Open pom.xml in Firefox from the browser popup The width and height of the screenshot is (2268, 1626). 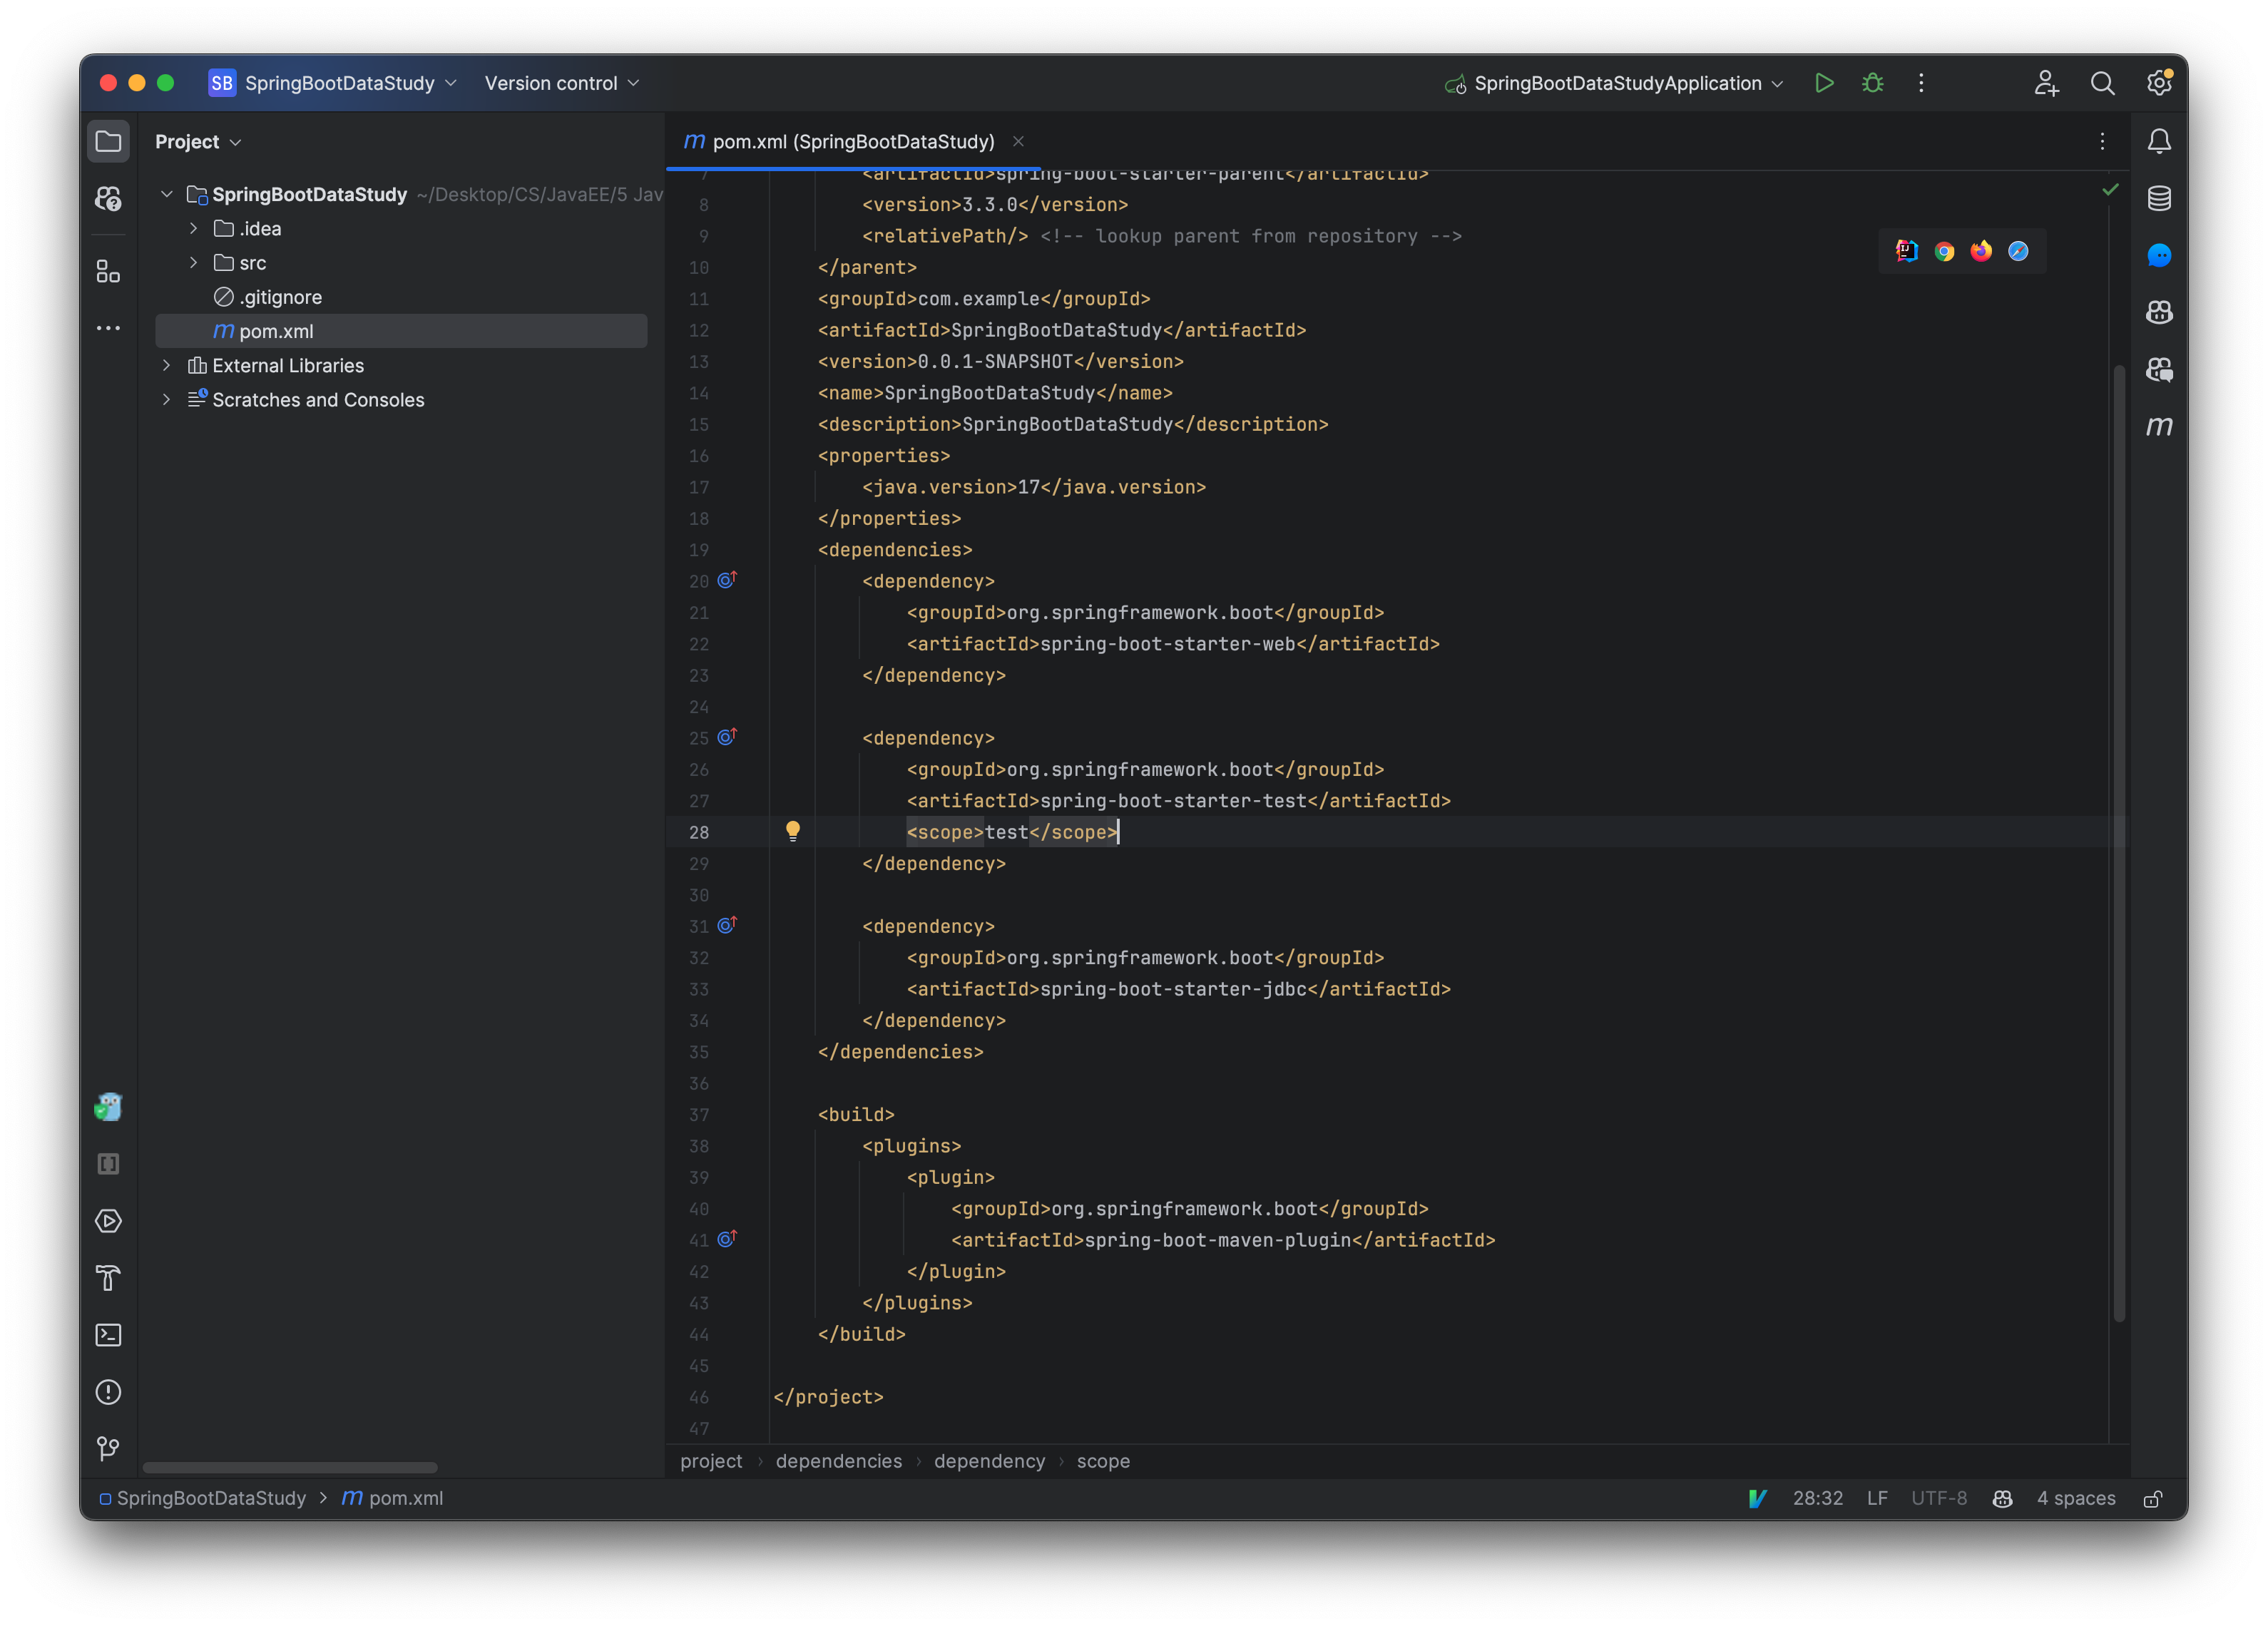[1981, 251]
